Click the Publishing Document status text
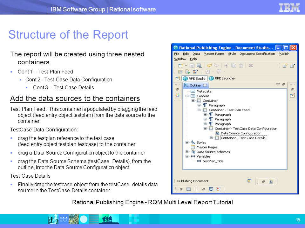This screenshot has width=305, height=228. [x=193, y=181]
